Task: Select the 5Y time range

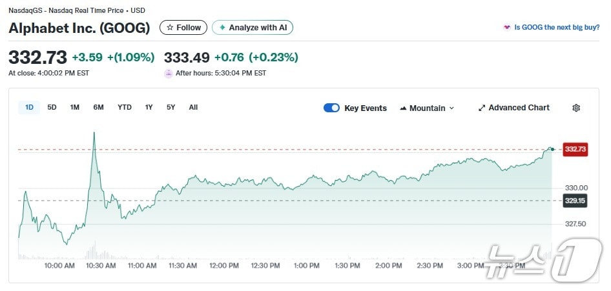Action: pos(171,107)
